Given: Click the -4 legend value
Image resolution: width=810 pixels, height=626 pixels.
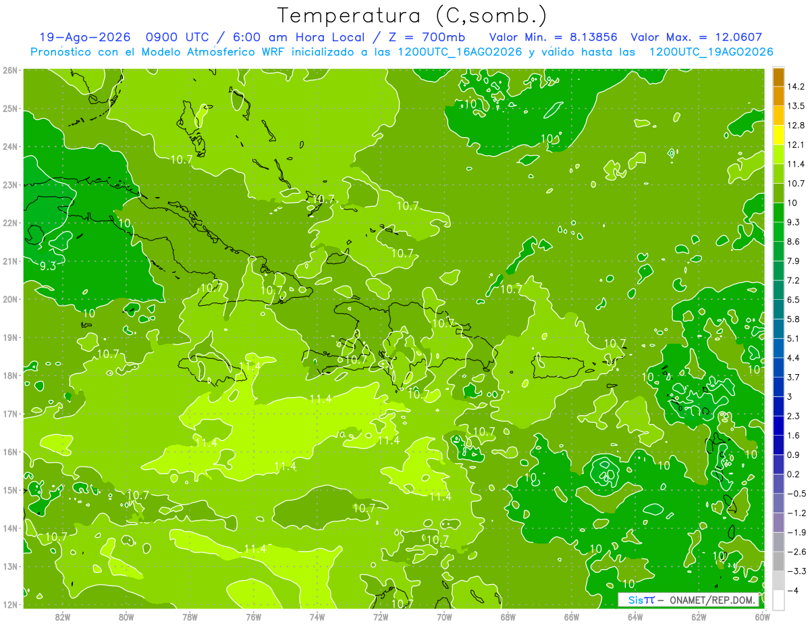Looking at the screenshot, I should (794, 590).
